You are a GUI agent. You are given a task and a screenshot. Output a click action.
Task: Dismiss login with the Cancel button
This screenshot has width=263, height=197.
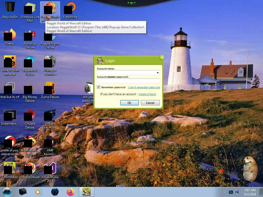pos(150,103)
